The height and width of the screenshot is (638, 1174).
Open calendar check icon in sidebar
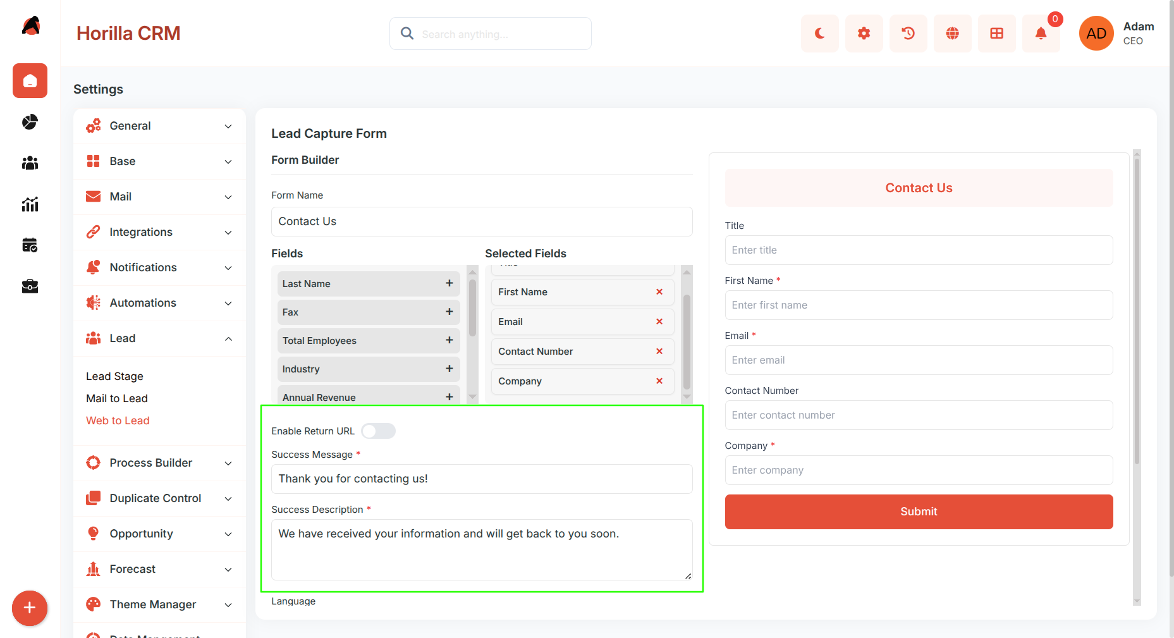(x=30, y=245)
